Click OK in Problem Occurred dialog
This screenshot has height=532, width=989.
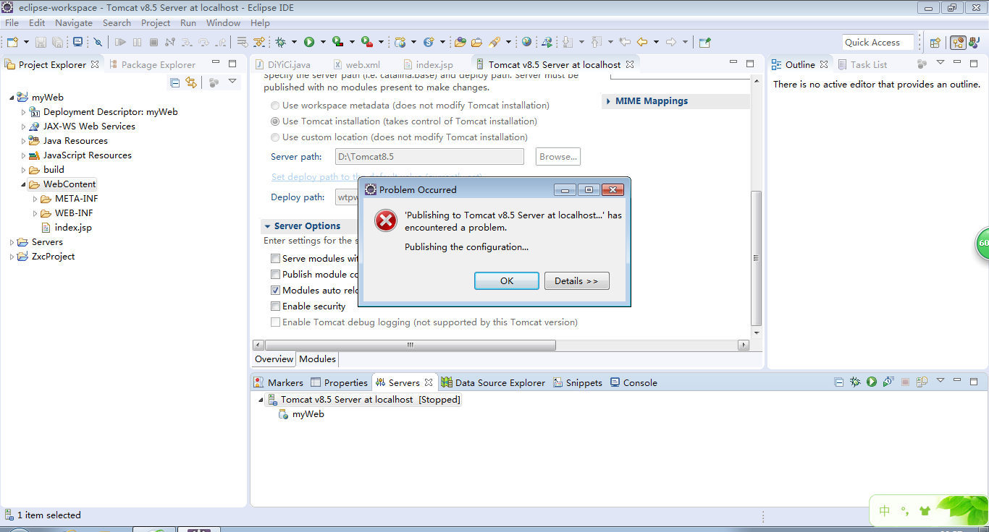[x=507, y=280]
